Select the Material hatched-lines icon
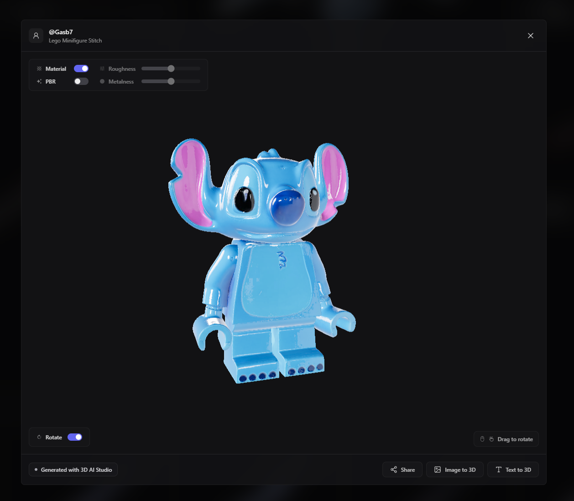Image resolution: width=574 pixels, height=501 pixels. click(x=39, y=69)
